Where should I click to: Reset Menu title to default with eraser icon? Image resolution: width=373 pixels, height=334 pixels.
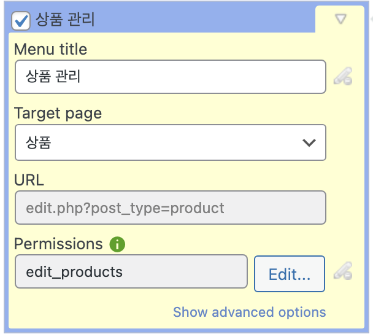pyautogui.click(x=342, y=77)
